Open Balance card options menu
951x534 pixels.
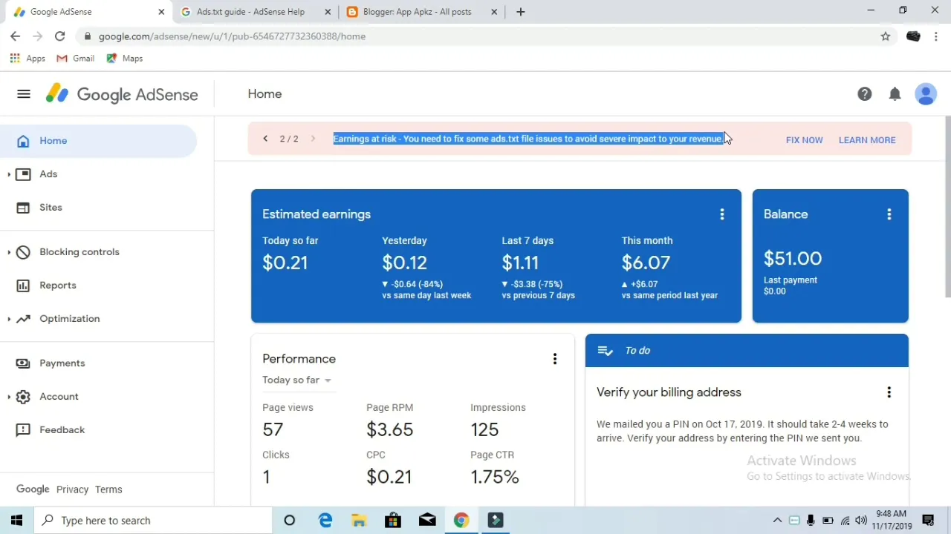889,214
